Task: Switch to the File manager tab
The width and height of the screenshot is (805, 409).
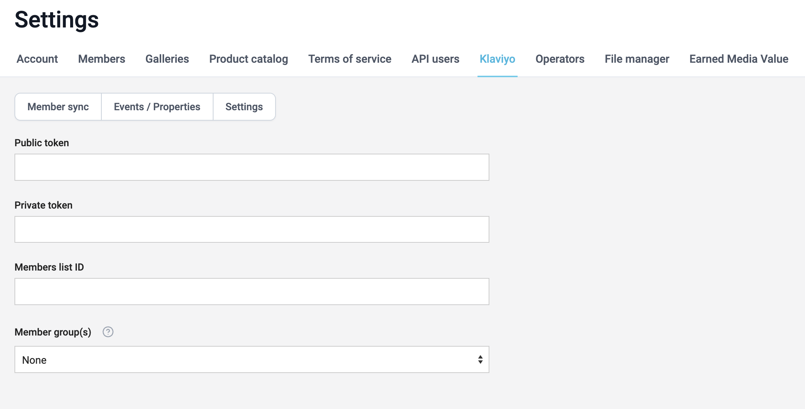Action: (637, 59)
